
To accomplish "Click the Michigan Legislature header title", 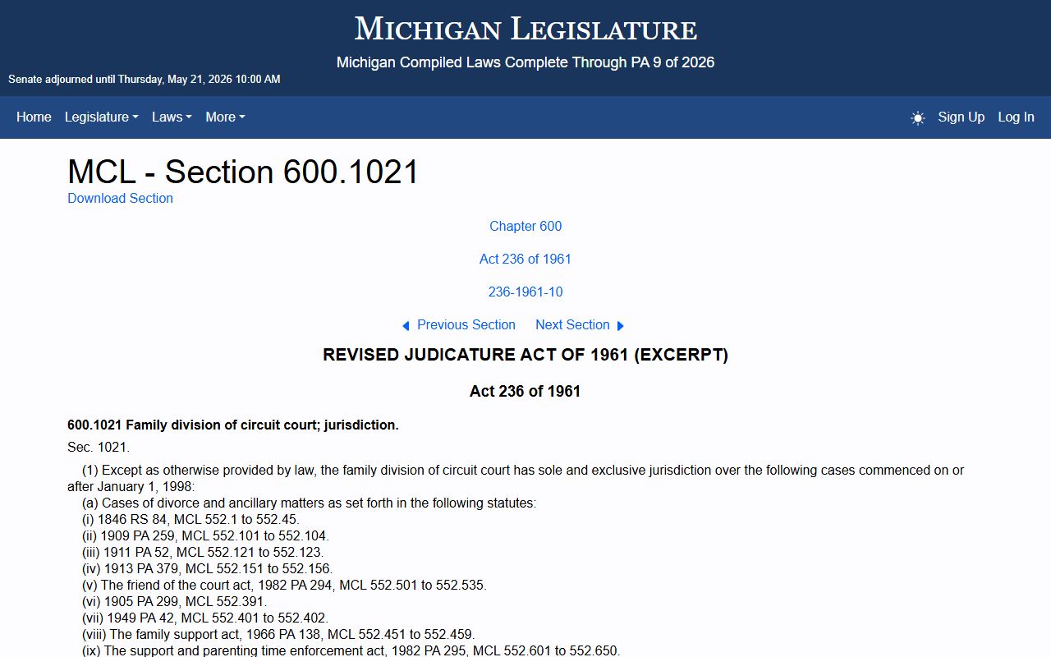I will coord(525,29).
